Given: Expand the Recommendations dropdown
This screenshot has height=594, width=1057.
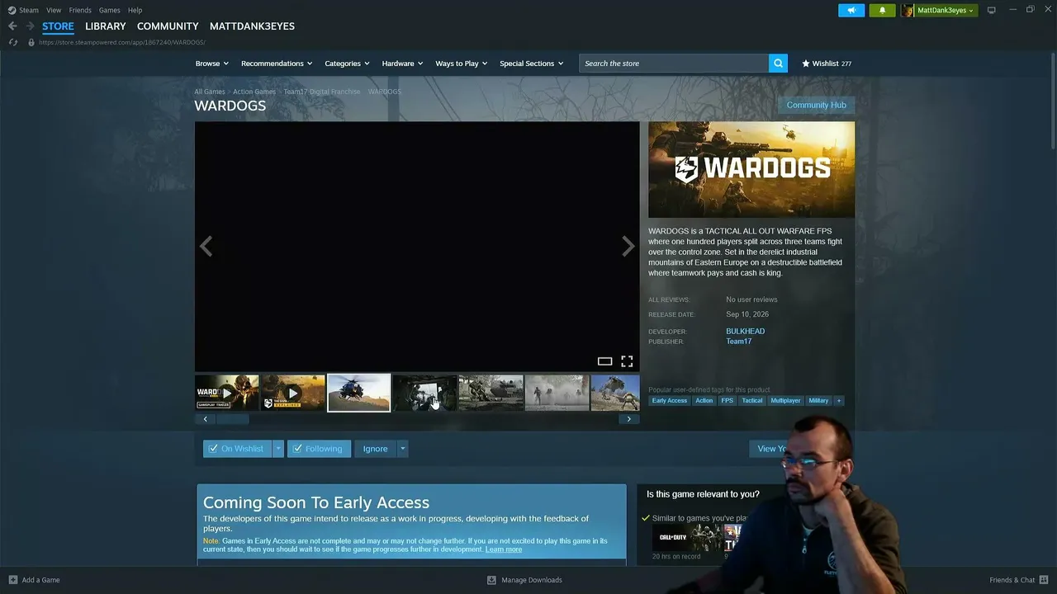Looking at the screenshot, I should [277, 64].
